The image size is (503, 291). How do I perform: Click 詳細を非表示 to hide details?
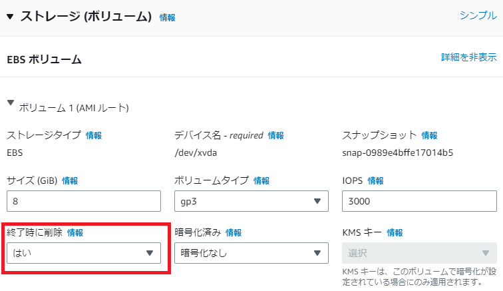468,57
